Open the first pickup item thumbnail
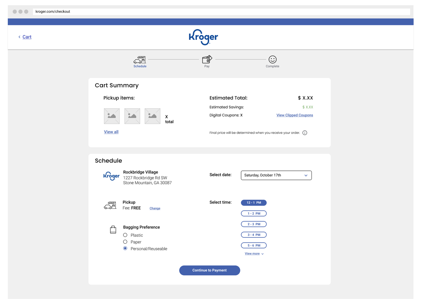This screenshot has width=421, height=299. click(x=112, y=116)
